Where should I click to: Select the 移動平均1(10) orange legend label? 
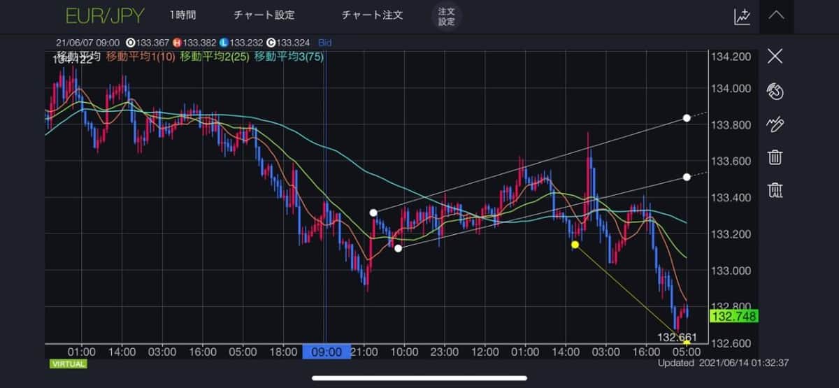point(141,57)
